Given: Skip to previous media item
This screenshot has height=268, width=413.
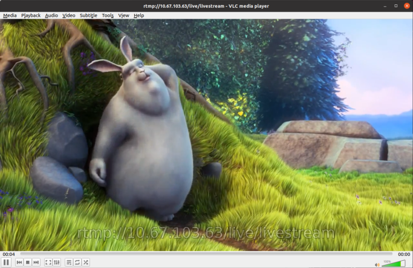Looking at the screenshot, I should pos(19,262).
